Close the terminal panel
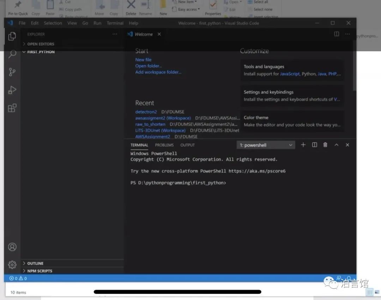This screenshot has width=381, height=300. (x=347, y=145)
